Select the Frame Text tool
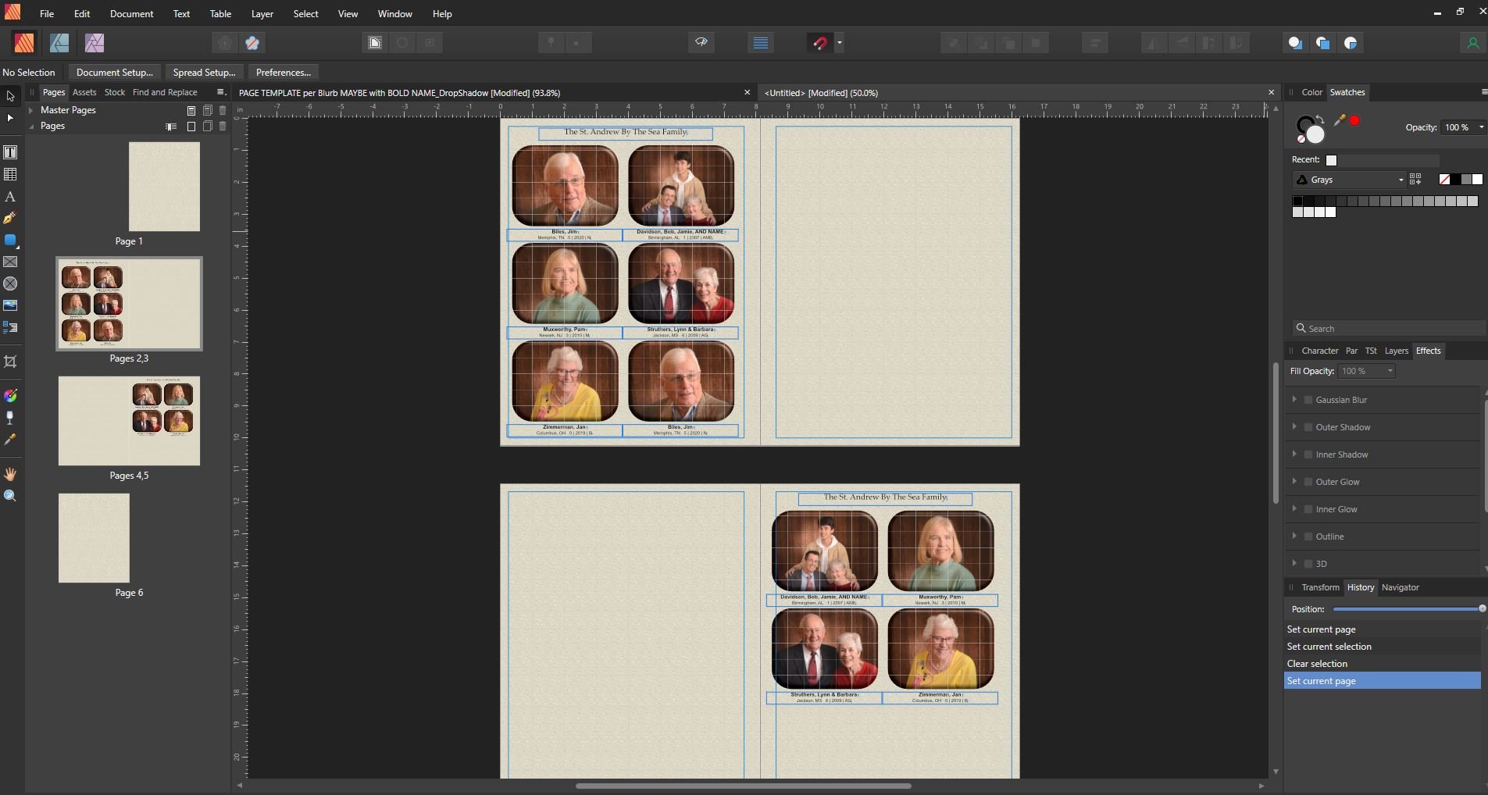1488x795 pixels. (x=10, y=152)
